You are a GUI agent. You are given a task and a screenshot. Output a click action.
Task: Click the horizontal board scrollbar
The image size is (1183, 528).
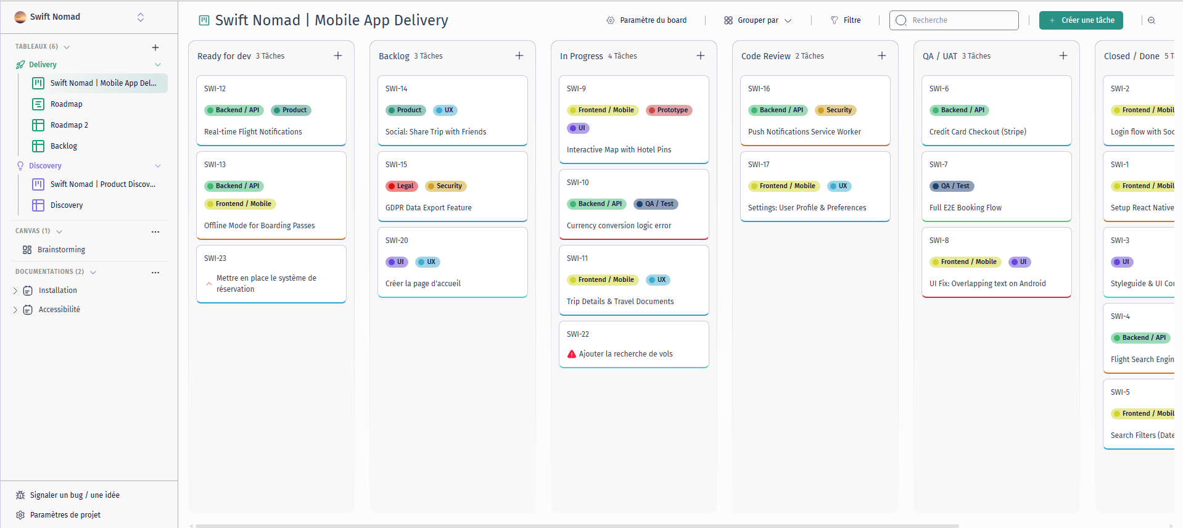point(577,526)
